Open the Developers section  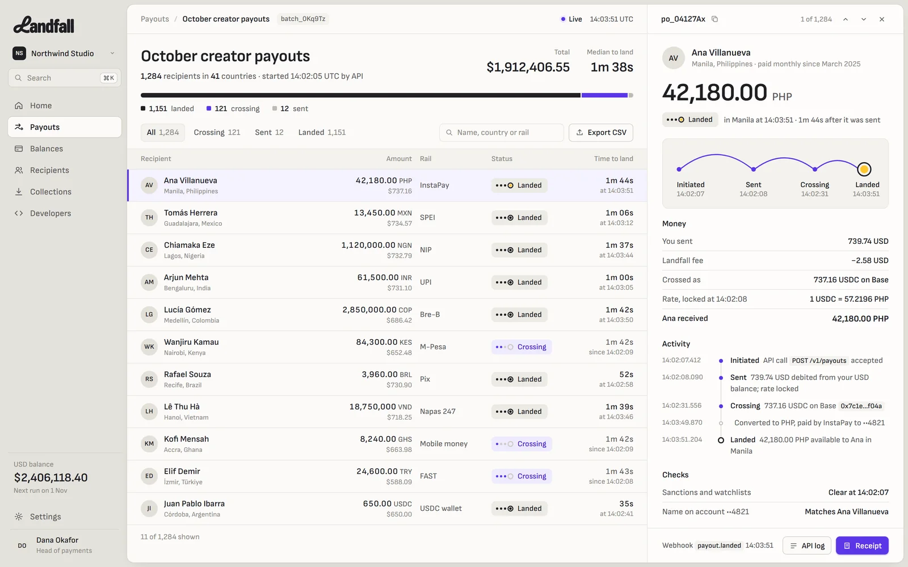(x=65, y=213)
